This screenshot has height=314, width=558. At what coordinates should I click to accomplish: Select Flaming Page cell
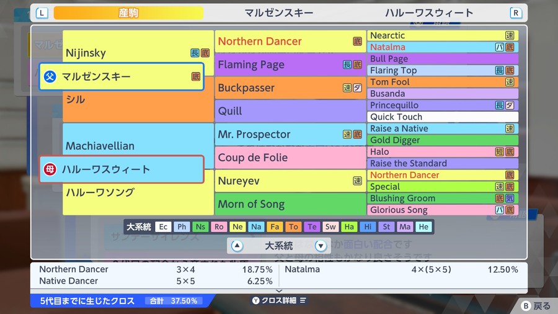pos(290,65)
